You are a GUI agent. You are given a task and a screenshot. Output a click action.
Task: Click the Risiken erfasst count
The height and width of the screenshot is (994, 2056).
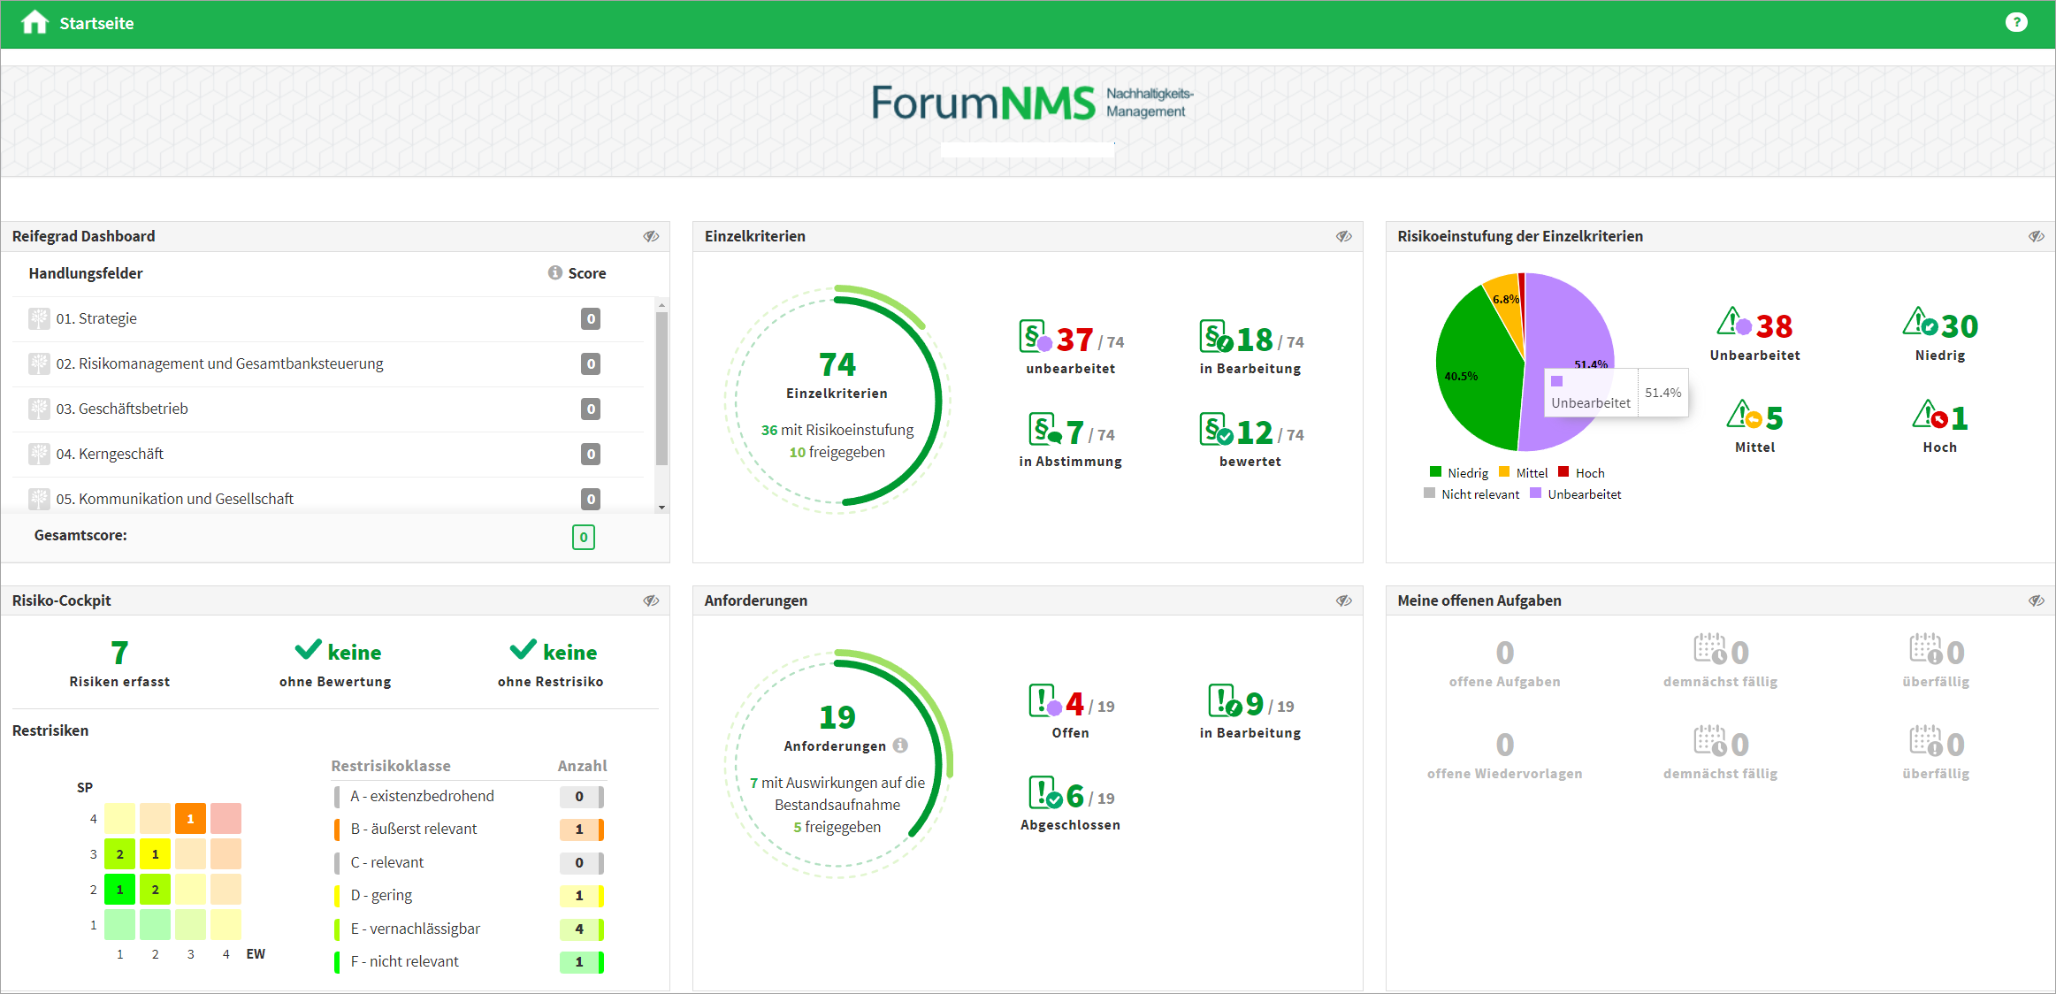(x=119, y=653)
